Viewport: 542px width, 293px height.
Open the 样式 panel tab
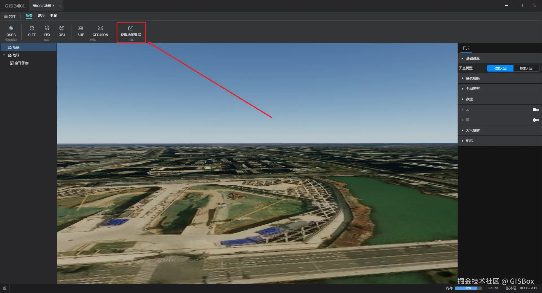[x=466, y=48]
